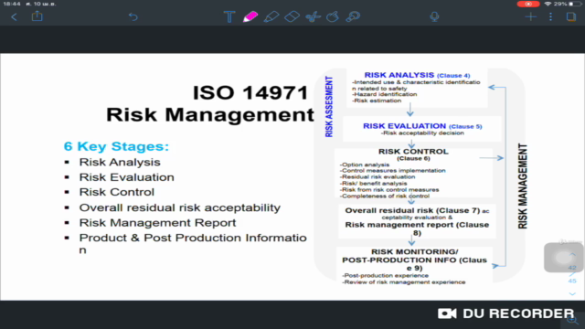Tap '-Review of risk management experience' line

coord(404,282)
